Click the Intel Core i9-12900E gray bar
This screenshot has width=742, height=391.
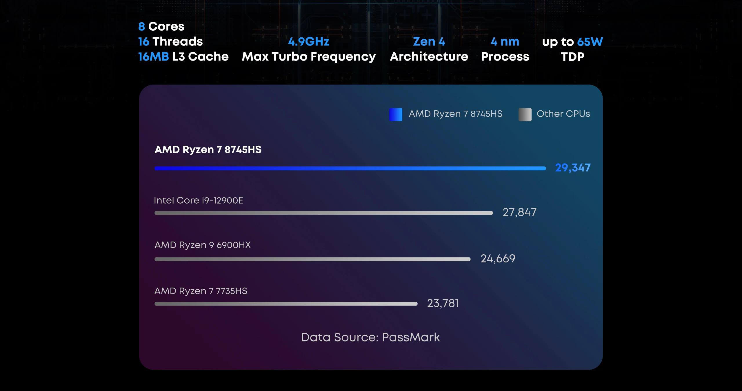click(323, 213)
